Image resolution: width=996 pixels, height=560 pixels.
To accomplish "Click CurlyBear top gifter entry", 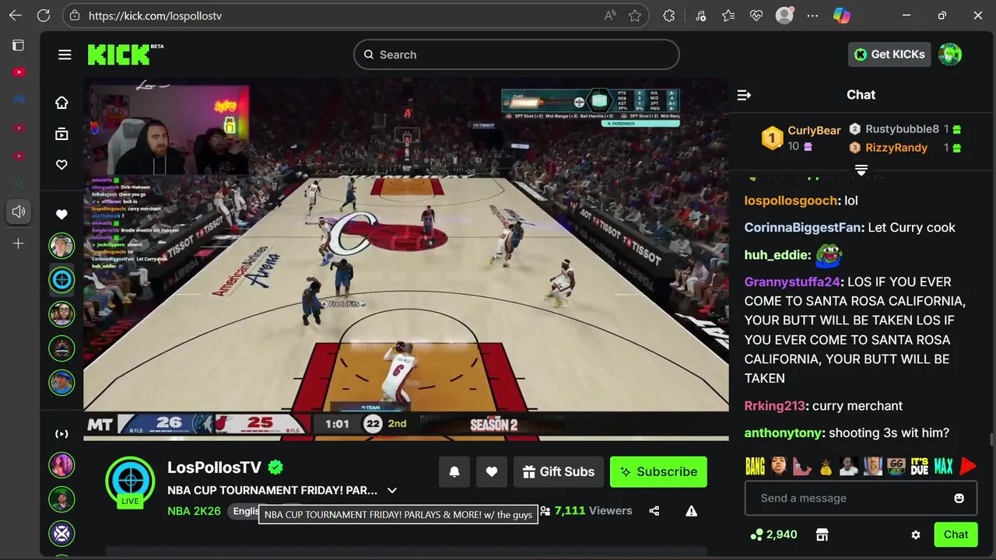I will pos(801,138).
